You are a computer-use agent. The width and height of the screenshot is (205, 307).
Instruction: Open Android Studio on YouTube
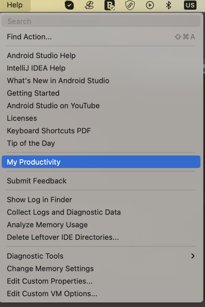click(x=53, y=106)
